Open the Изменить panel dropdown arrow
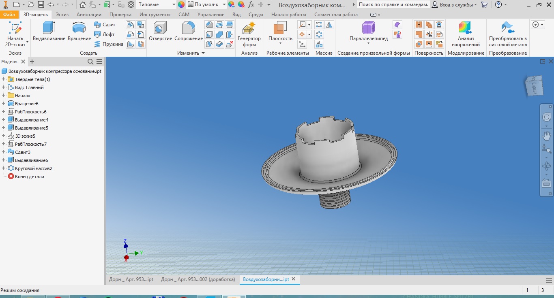 click(203, 53)
